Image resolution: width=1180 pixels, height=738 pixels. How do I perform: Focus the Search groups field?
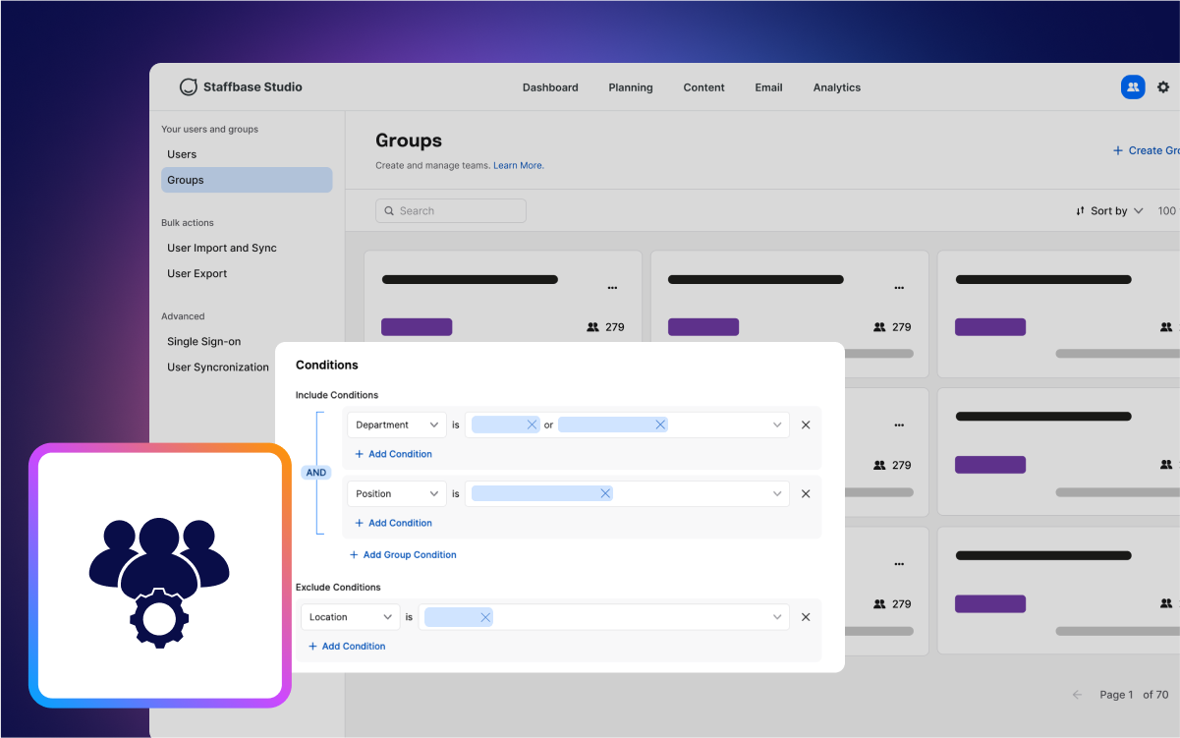[x=451, y=210]
